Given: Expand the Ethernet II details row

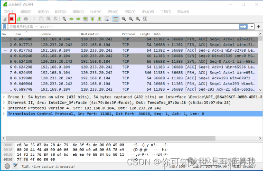Looking at the screenshot, I should pyautogui.click(x=4, y=103).
